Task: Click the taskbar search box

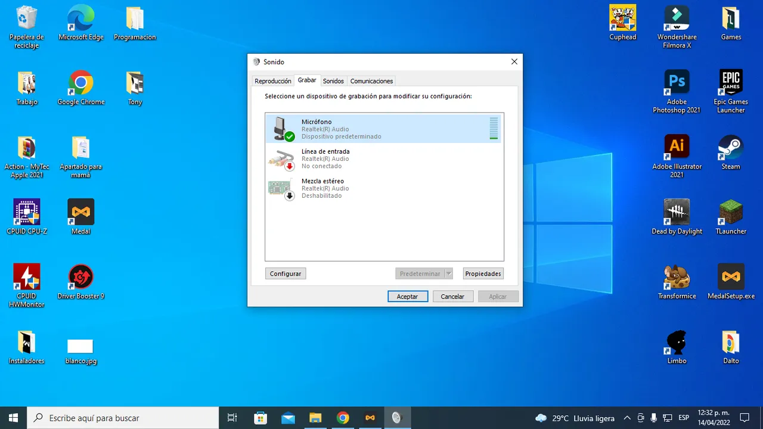Action: (x=123, y=418)
